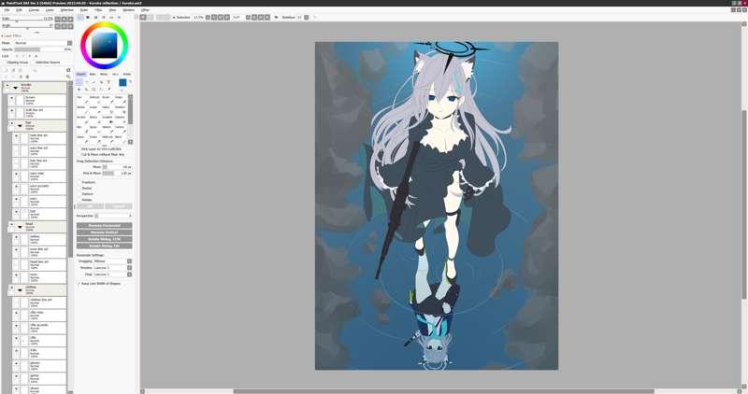Click first rotation button after angle value
Screen dimensions: 748x394
pos(248,17)
